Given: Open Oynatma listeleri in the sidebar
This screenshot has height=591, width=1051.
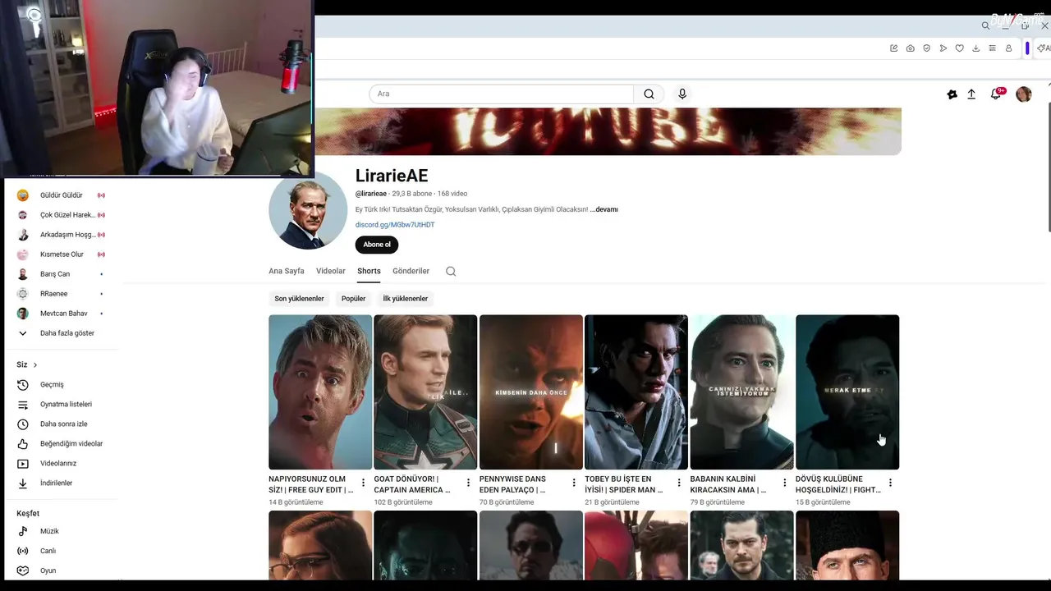Looking at the screenshot, I should coord(66,404).
